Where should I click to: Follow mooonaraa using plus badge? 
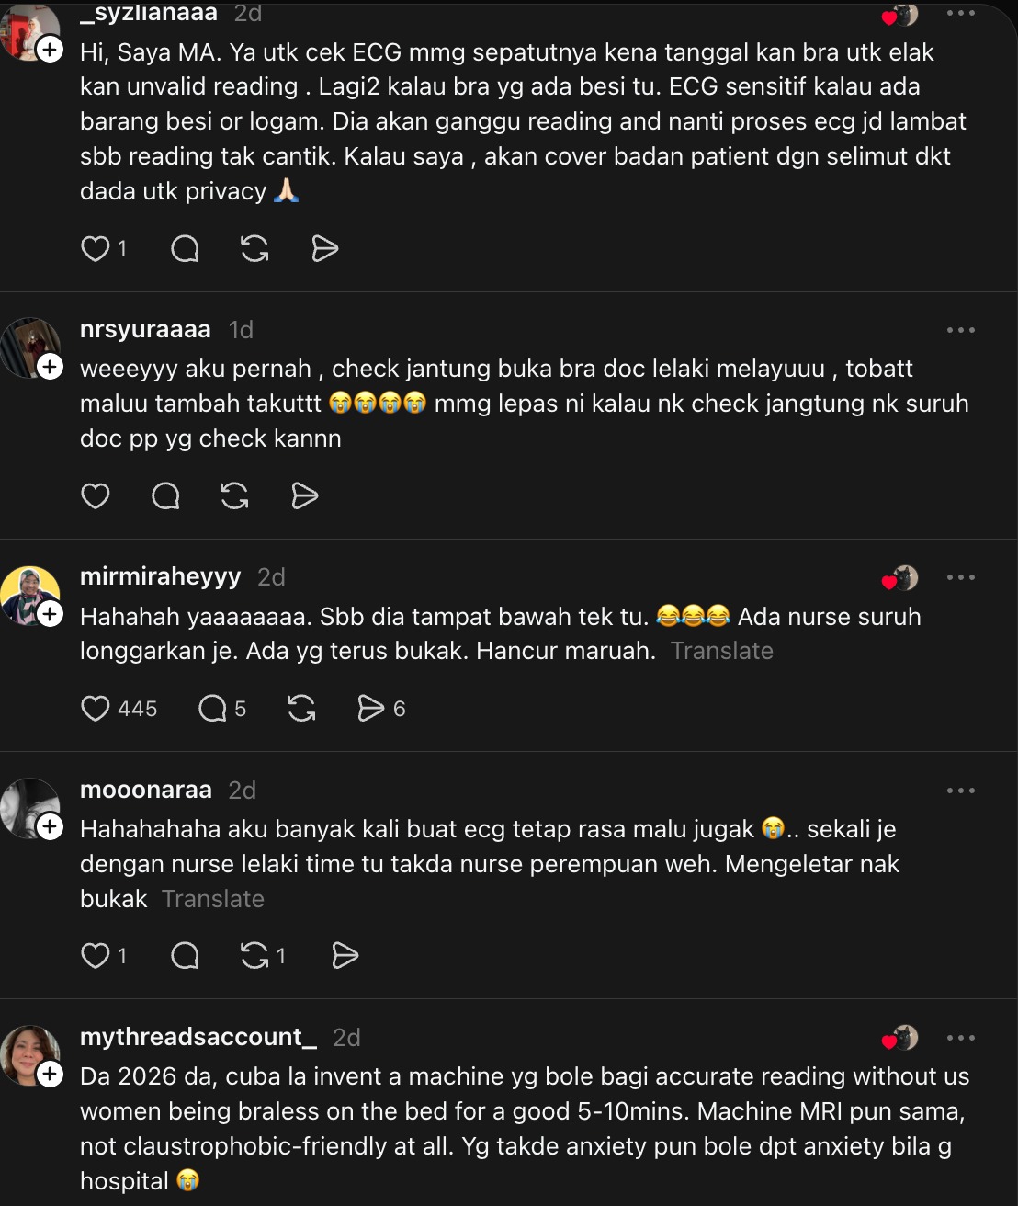click(x=50, y=827)
